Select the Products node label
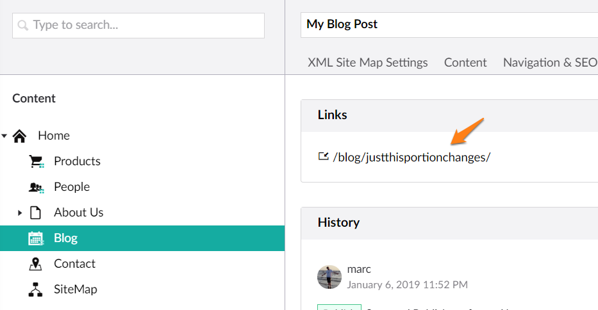 pos(77,161)
